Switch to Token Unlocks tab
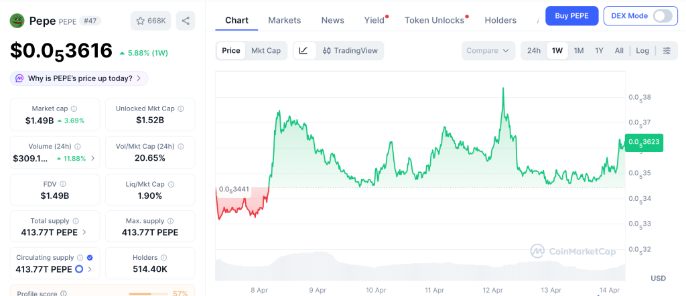This screenshot has height=296, width=686. coord(434,20)
